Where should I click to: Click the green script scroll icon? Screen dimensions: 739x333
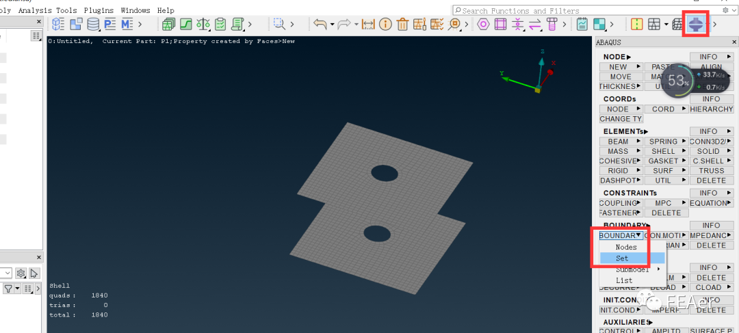click(237, 24)
